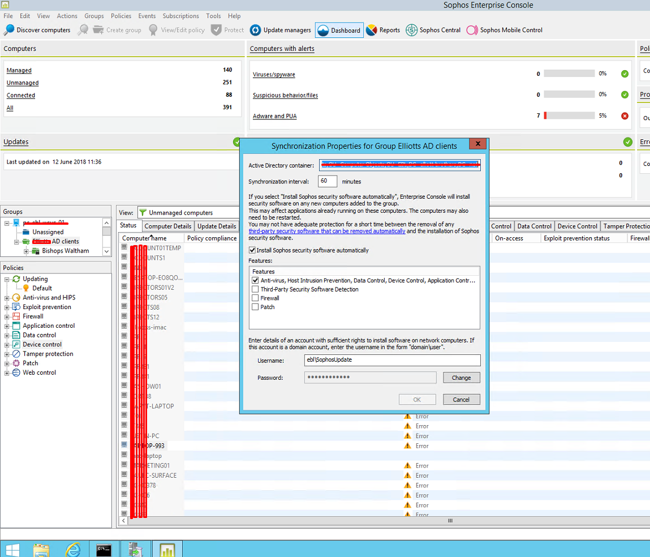650x557 pixels.
Task: Click the Adware and PUA red alert icon
Action: pos(625,115)
